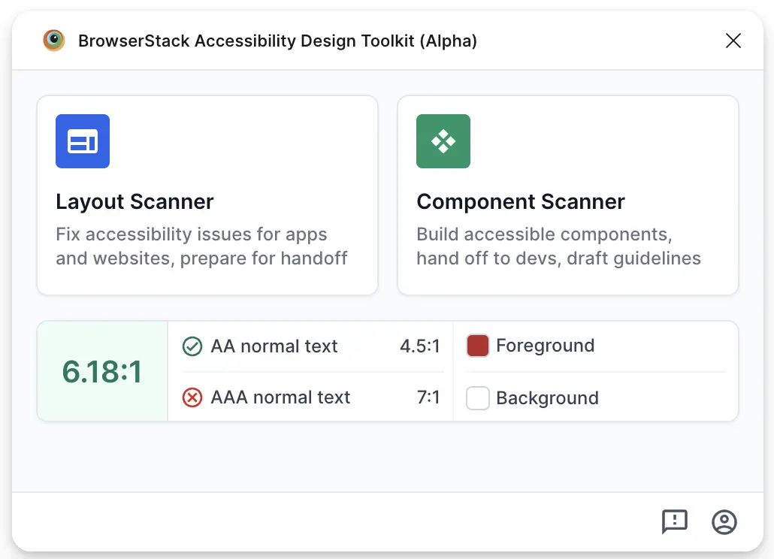This screenshot has height=559, width=774.
Task: Click the 7:1 requirement value
Action: [428, 397]
